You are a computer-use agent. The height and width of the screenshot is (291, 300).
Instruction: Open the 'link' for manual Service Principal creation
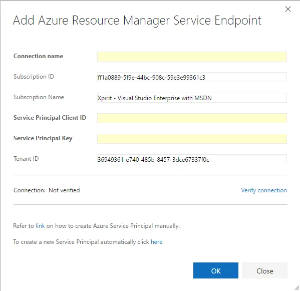coord(40,226)
